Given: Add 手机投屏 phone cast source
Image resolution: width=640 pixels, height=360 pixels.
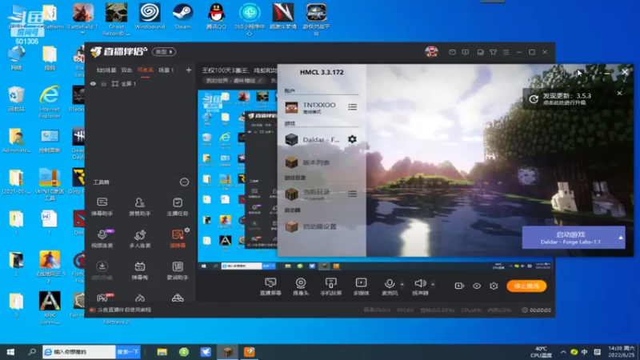Looking at the screenshot, I should pyautogui.click(x=331, y=286).
